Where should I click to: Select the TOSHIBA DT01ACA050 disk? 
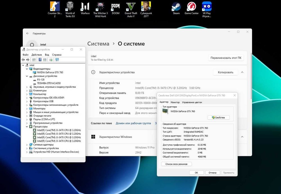49,83
